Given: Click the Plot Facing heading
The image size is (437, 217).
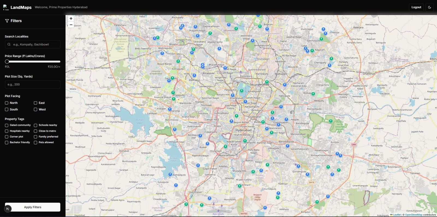Looking at the screenshot, I should [13, 96].
